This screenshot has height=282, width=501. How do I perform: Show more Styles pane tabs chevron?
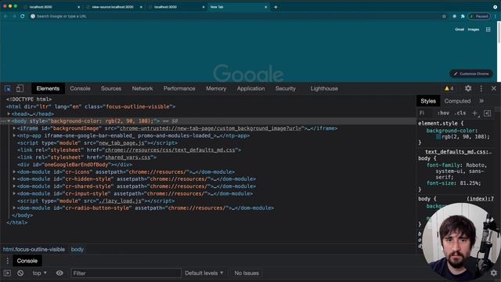[481, 101]
